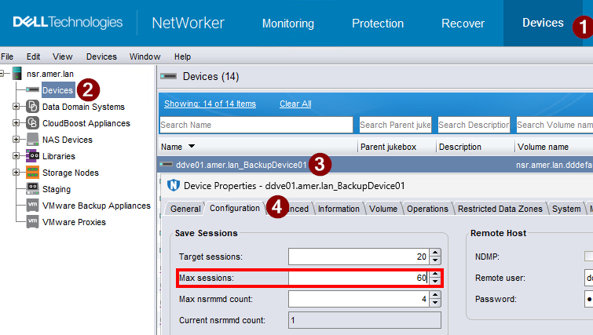Click the Max nsrmmd count field

click(x=358, y=299)
